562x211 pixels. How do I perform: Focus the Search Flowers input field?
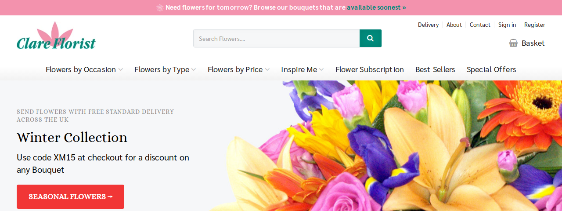tap(277, 38)
